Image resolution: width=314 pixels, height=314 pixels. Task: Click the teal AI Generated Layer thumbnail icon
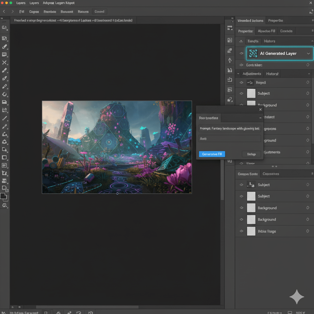pos(253,53)
